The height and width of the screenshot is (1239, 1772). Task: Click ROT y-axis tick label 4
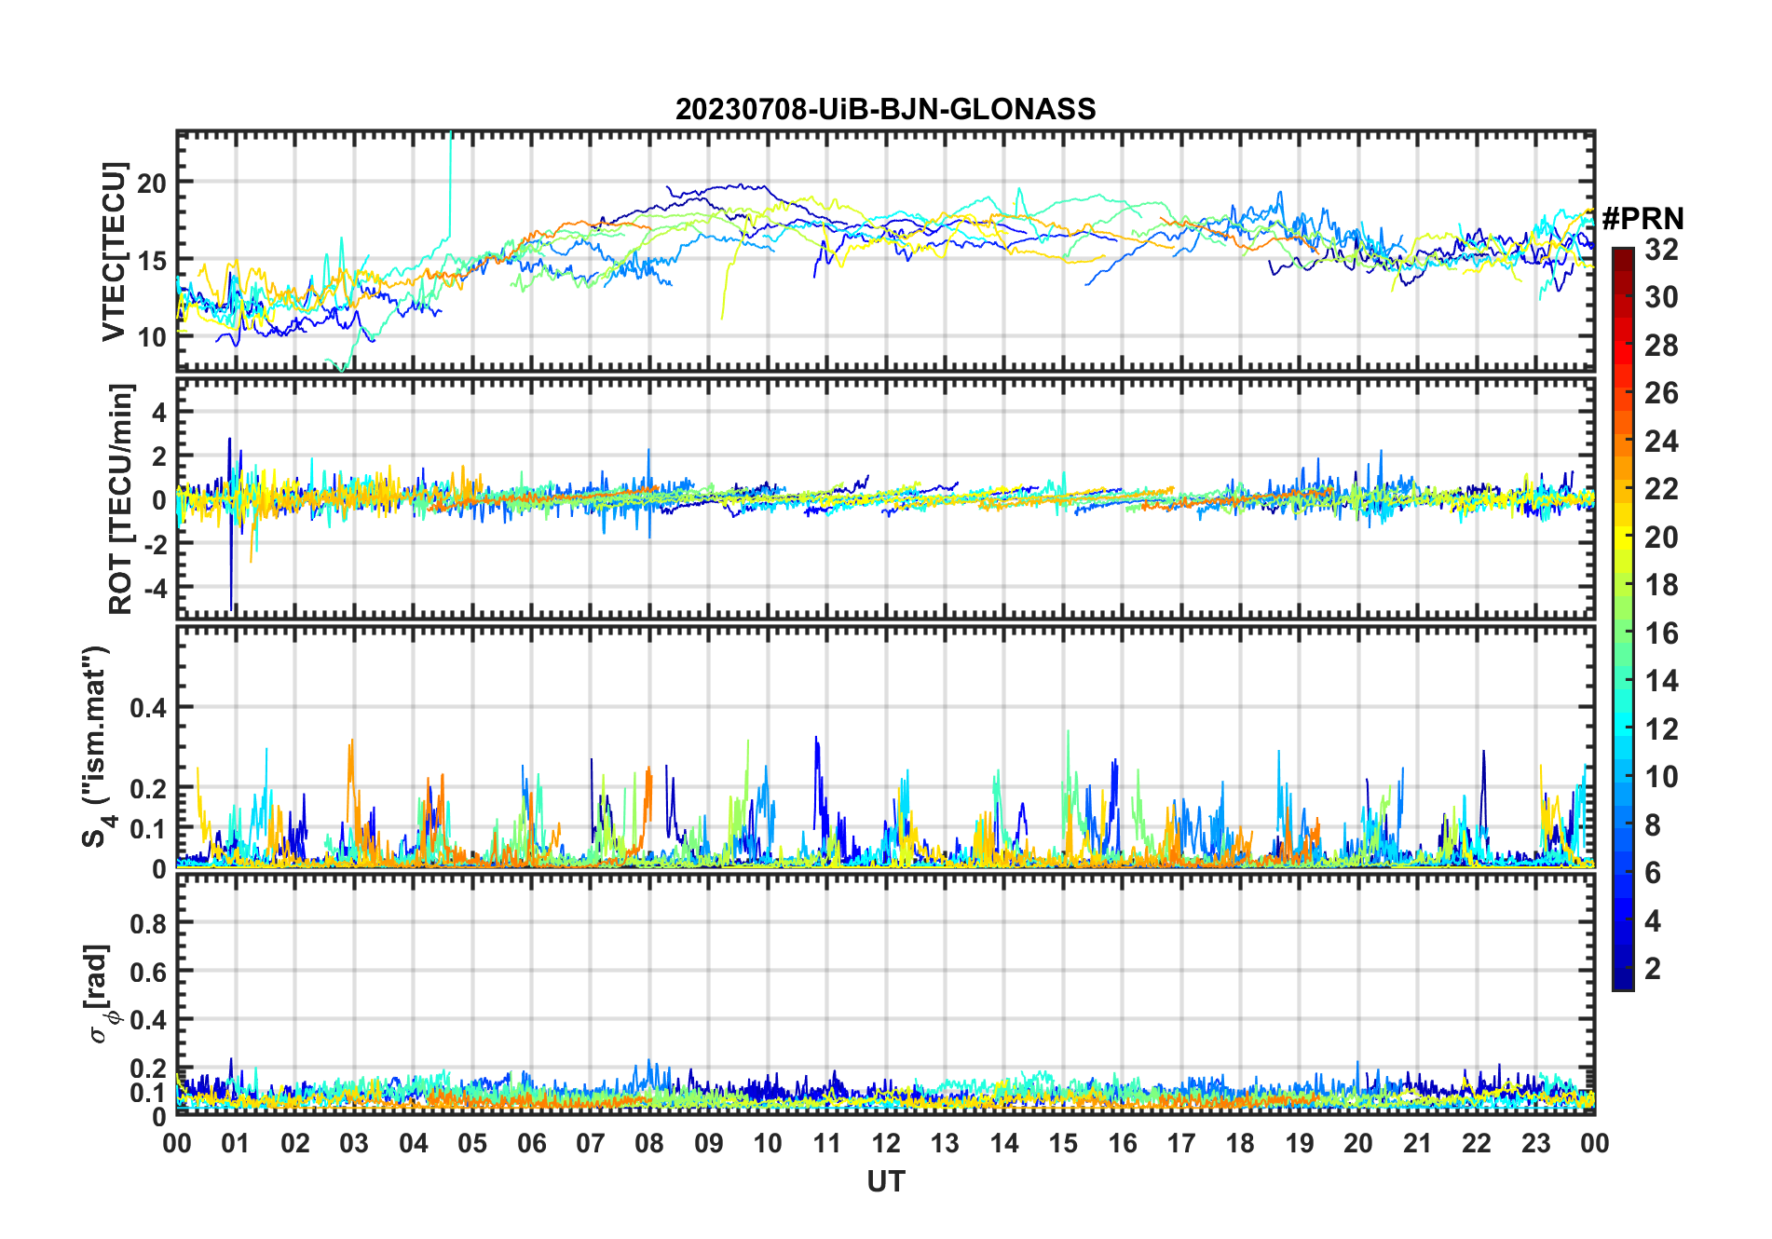click(x=159, y=412)
